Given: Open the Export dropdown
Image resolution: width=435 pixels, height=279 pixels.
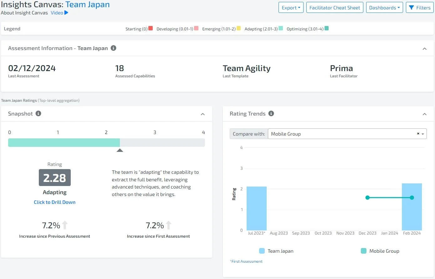Looking at the screenshot, I should click(x=291, y=8).
